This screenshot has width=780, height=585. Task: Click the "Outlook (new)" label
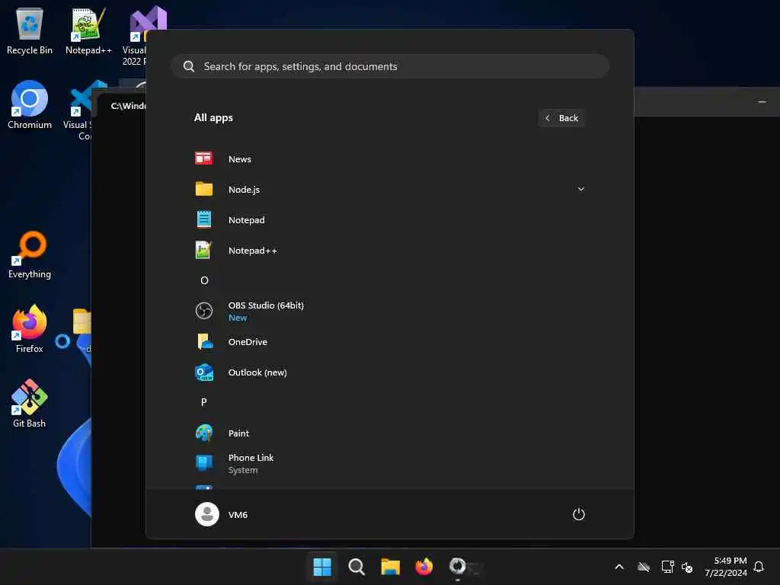[257, 372]
